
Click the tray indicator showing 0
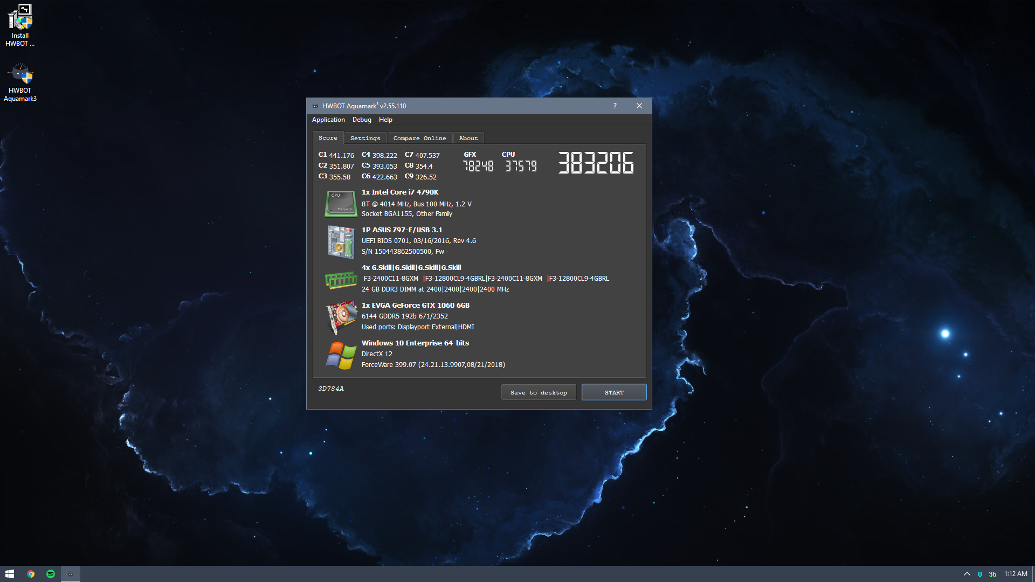(979, 574)
